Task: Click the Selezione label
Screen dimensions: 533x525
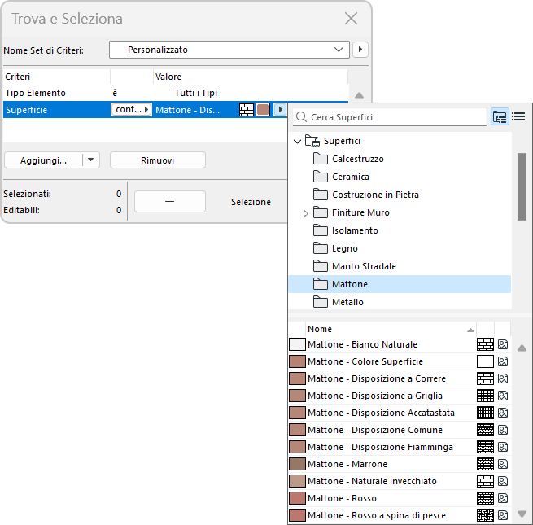Action: (x=251, y=202)
